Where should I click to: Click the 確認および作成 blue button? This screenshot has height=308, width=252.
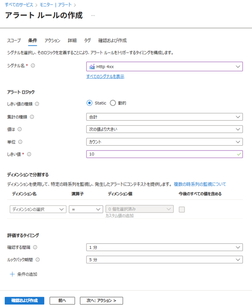pyautogui.click(x=25, y=300)
